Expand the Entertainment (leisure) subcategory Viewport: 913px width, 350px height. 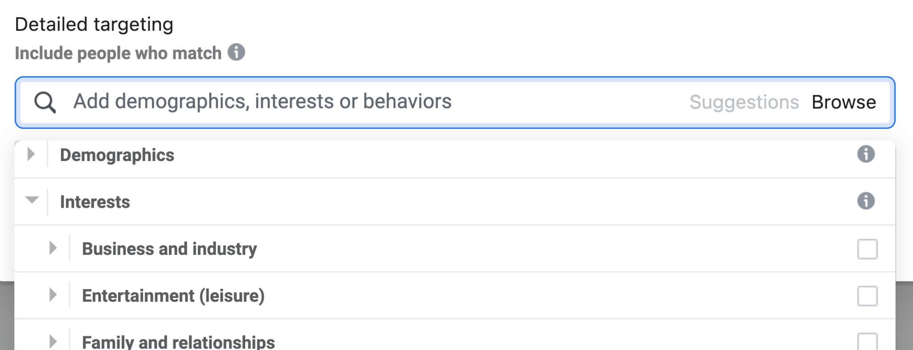pos(53,295)
